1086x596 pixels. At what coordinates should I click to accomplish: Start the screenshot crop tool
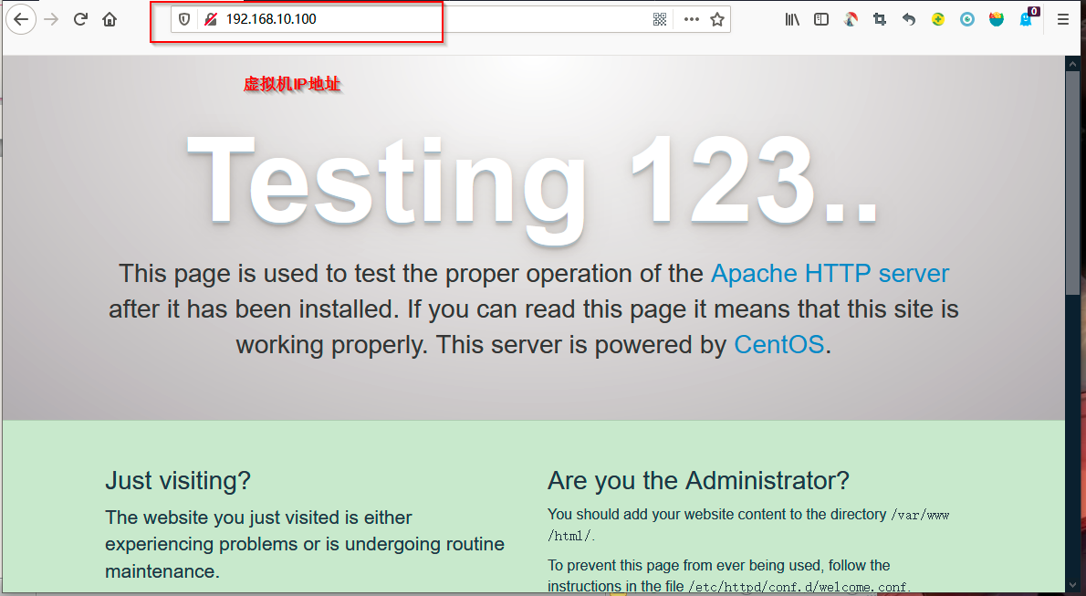click(880, 19)
